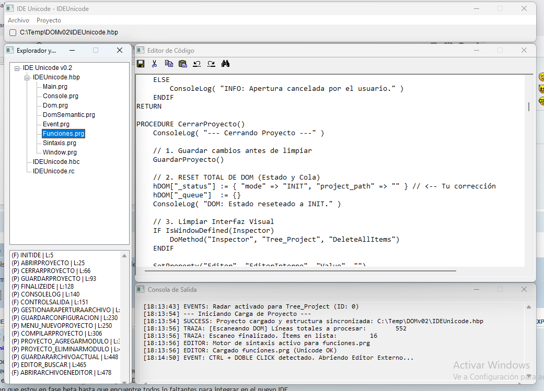Collapse the IDE Unicode v0.2 root node

point(17,68)
